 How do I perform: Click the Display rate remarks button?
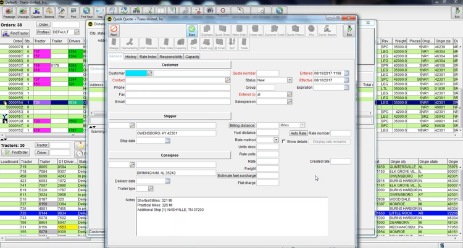[x=330, y=142]
